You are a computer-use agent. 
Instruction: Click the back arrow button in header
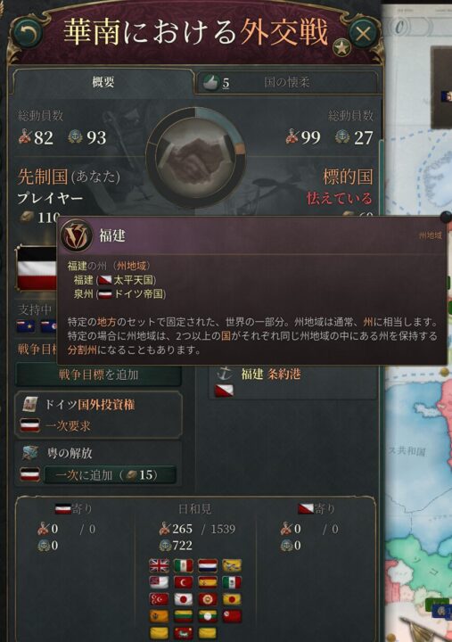point(29,33)
